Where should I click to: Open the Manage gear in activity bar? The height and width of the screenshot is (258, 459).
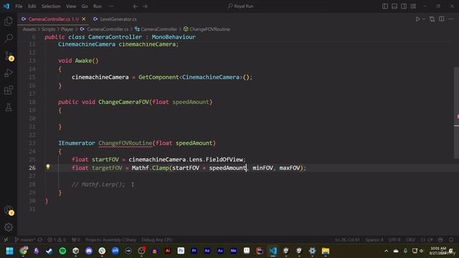9,227
